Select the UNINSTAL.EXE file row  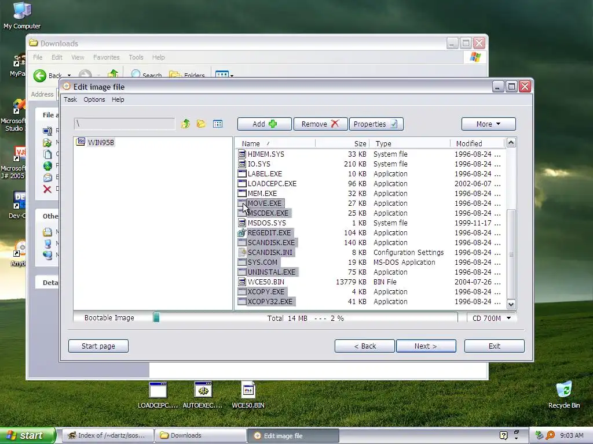click(369, 272)
